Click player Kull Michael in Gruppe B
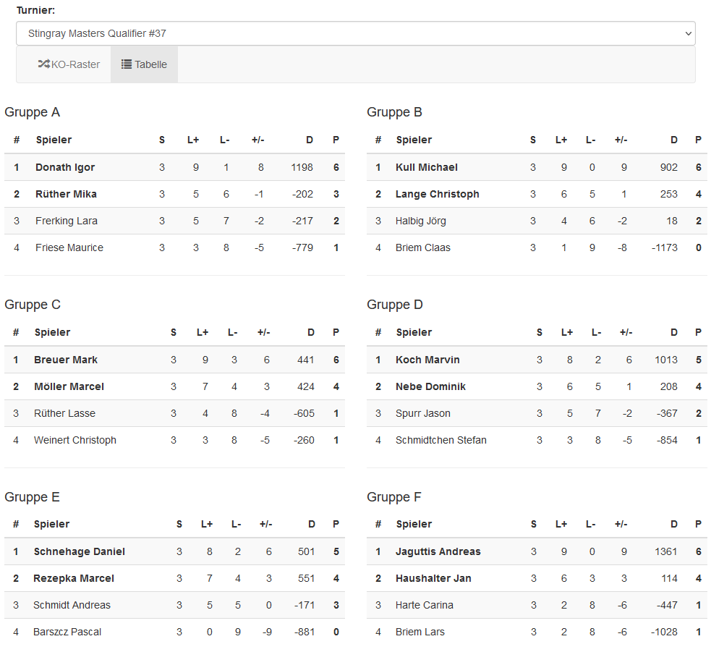Viewport: 711px width, 652px height. coord(427,167)
